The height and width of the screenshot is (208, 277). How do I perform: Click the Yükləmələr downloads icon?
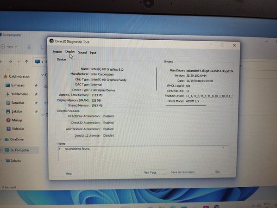tap(8, 94)
